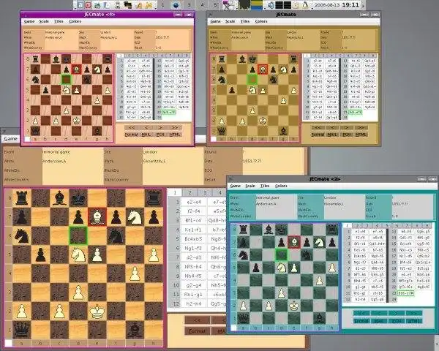439x351 pixels.
Task: Select the white king on e2 in JECmate <4>
Action: pos(76,121)
